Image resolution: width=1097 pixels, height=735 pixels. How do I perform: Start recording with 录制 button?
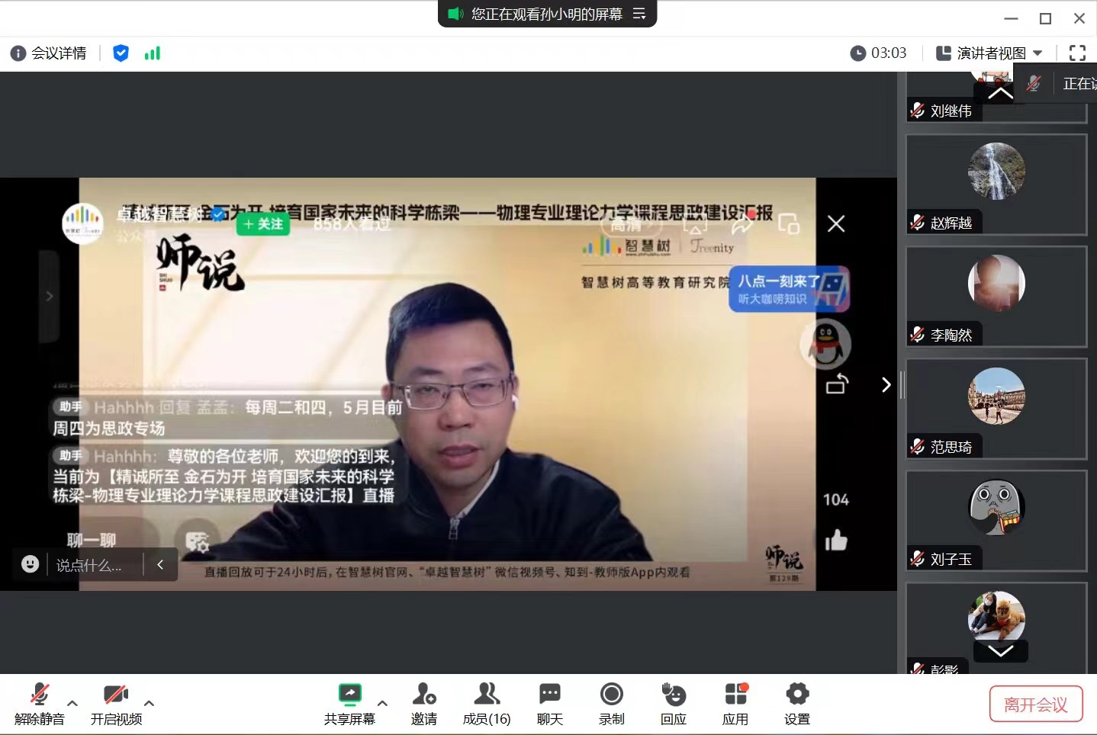click(x=611, y=695)
